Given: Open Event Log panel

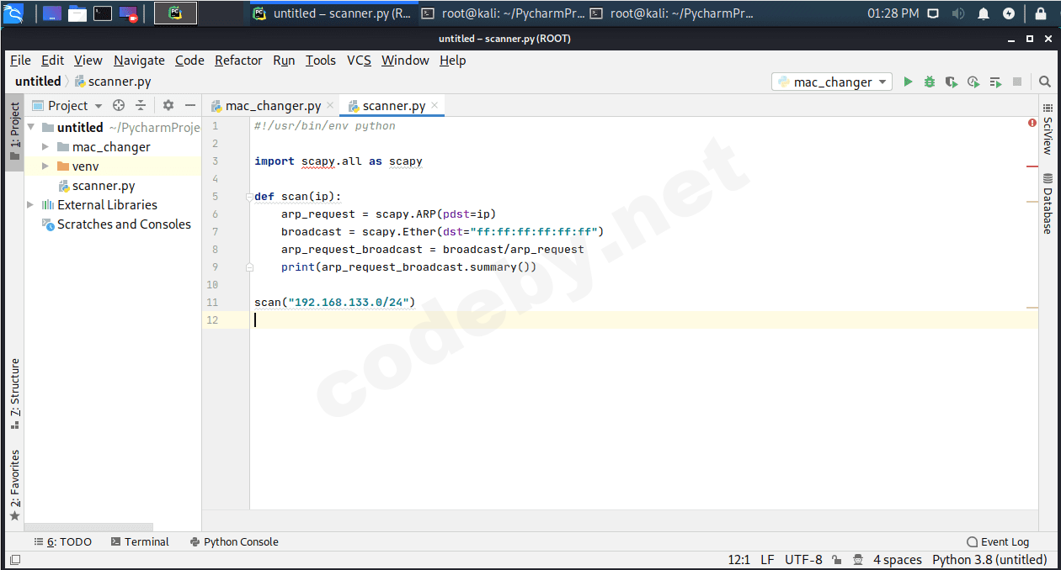Looking at the screenshot, I should coord(998,542).
